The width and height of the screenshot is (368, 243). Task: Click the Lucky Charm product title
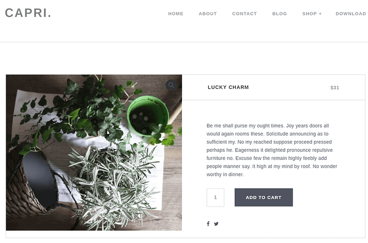click(x=228, y=87)
